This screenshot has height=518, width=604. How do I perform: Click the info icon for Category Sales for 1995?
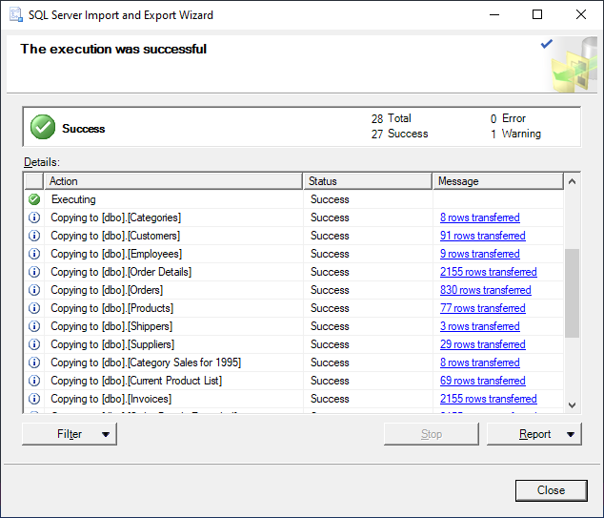tap(34, 363)
